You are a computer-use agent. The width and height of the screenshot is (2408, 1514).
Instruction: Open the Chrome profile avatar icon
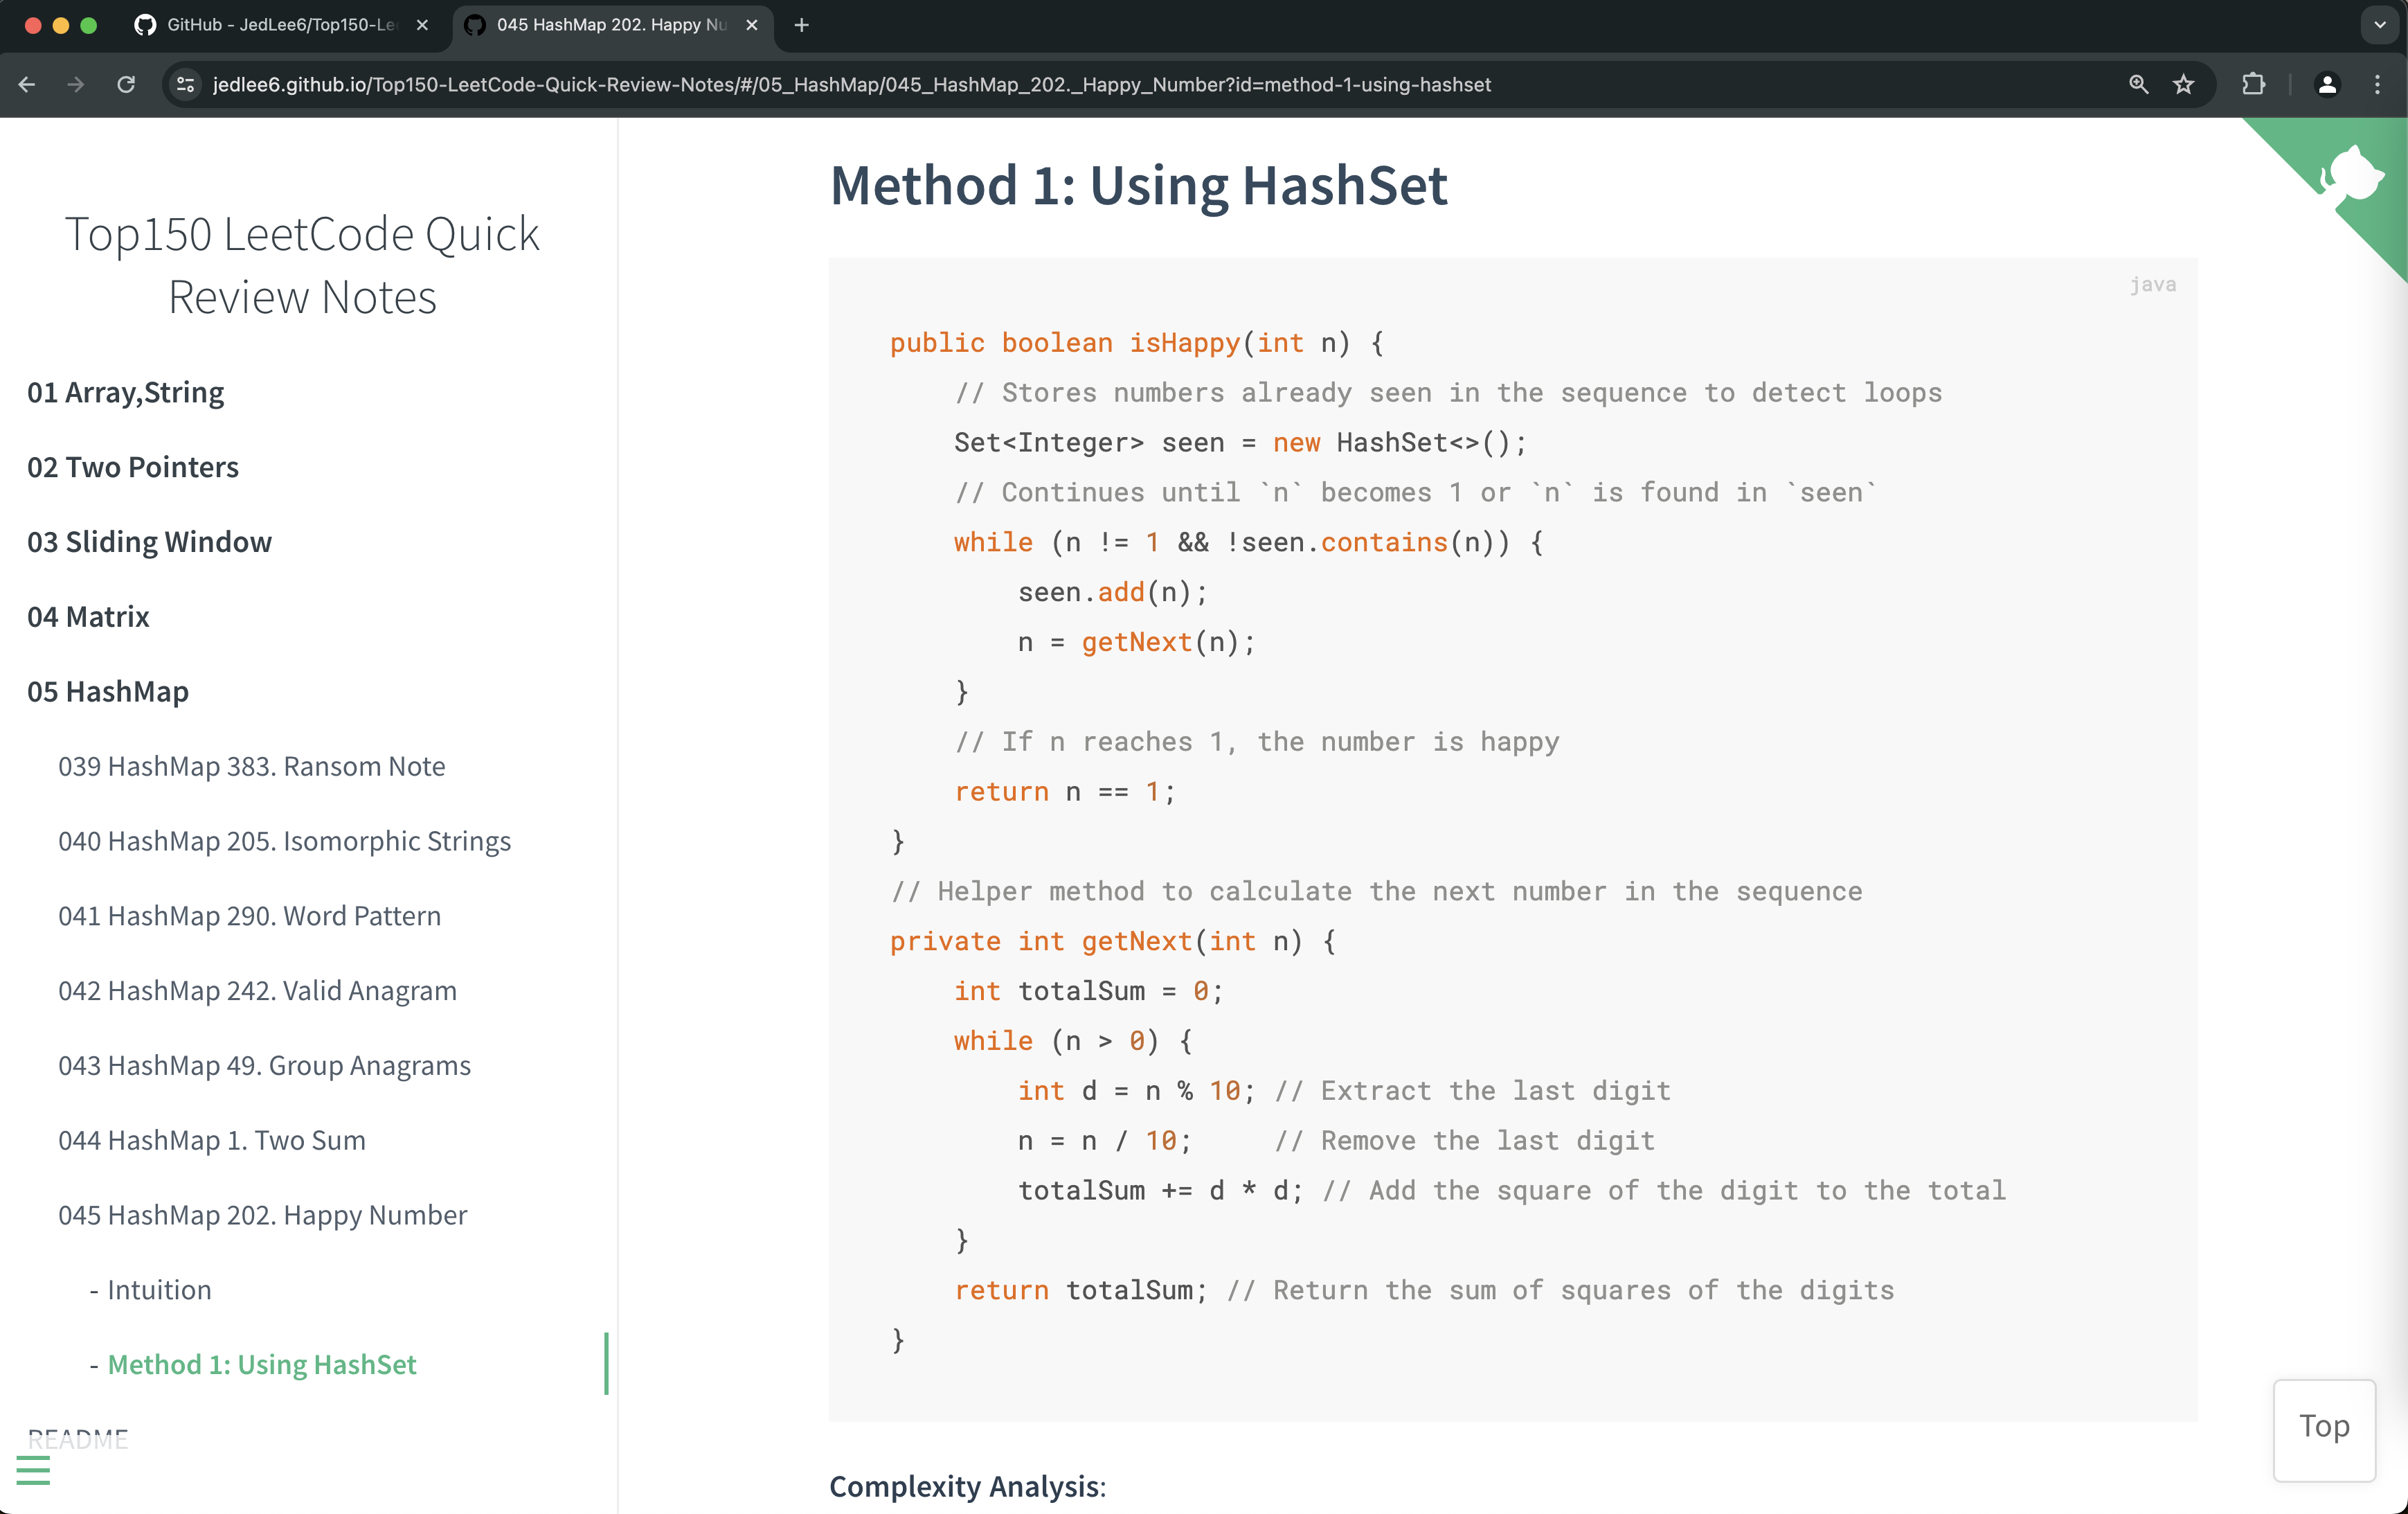(x=2327, y=85)
